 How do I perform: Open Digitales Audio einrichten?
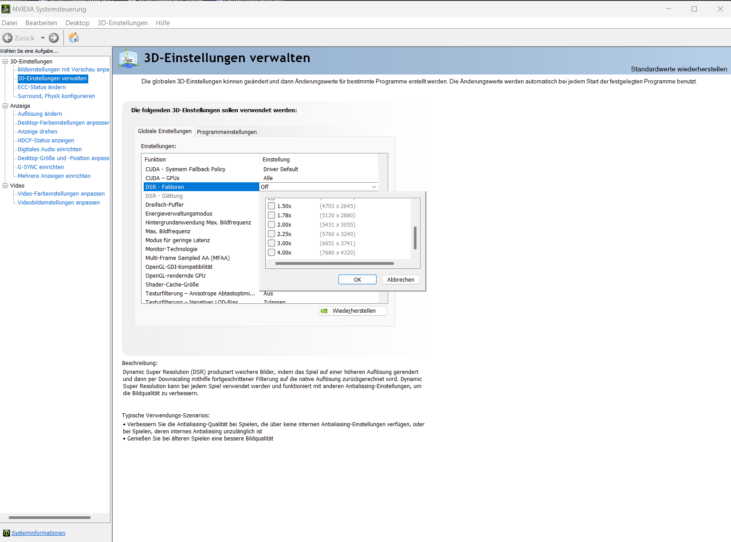pos(50,149)
